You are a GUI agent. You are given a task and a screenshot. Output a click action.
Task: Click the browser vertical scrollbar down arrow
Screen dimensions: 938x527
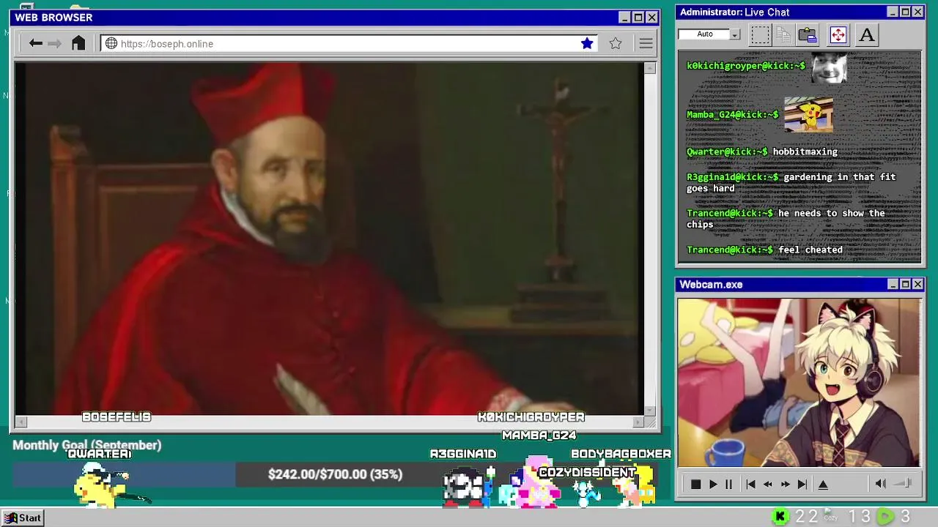pos(650,410)
